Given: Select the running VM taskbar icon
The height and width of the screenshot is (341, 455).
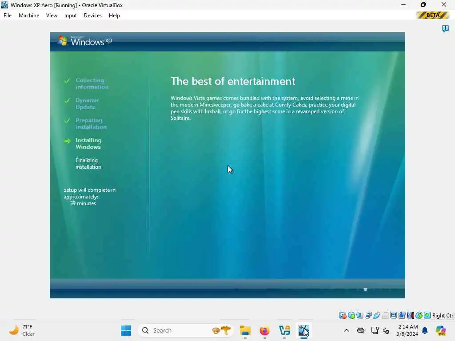Looking at the screenshot, I should tap(304, 330).
